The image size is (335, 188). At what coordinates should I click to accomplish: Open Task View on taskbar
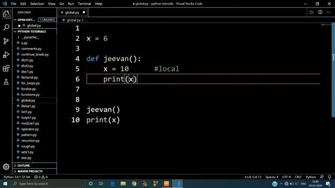pyautogui.click(x=101, y=183)
